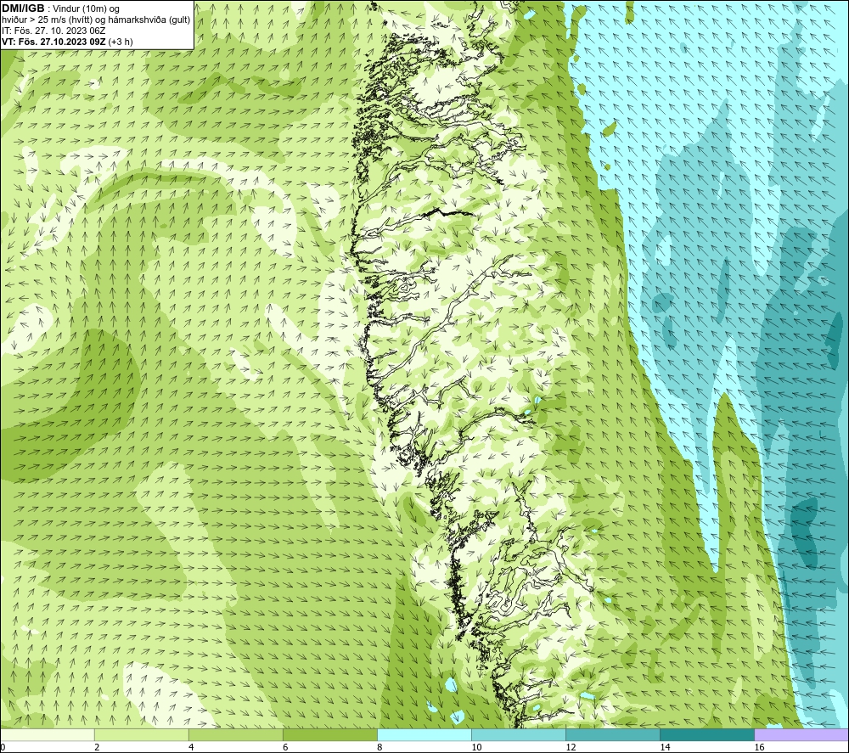Click the 'hviður > 25 m/s' legend line

coord(96,20)
